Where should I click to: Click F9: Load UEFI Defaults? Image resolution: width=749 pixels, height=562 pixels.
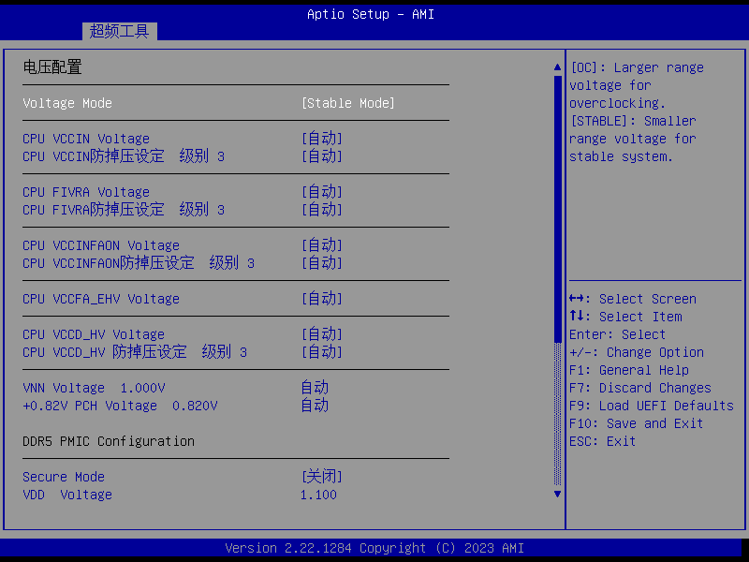point(651,406)
